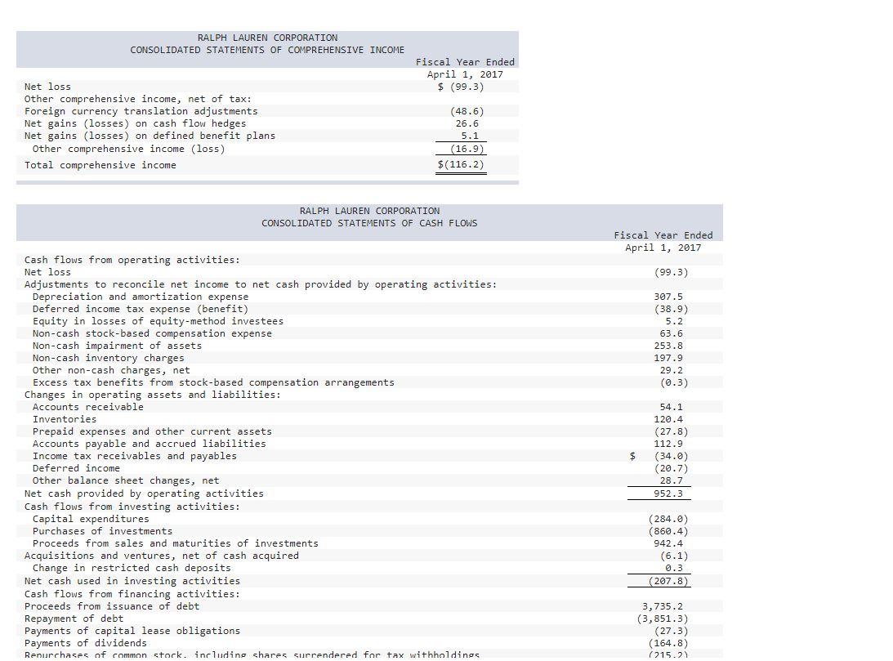Viewport: 893px width, 661px height.
Task: Select the (164.8) dividends value
Action: pyautogui.click(x=668, y=643)
